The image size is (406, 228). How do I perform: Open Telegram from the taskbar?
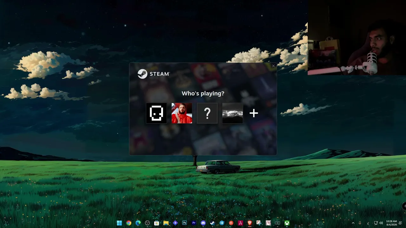click(x=222, y=223)
